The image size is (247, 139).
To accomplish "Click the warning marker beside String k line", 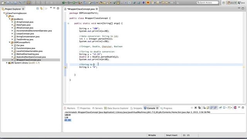I will pyautogui.click(x=65, y=67).
